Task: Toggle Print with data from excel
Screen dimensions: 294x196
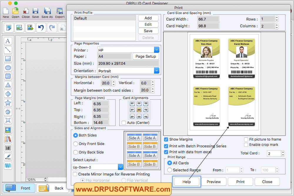Action: tap(166, 152)
